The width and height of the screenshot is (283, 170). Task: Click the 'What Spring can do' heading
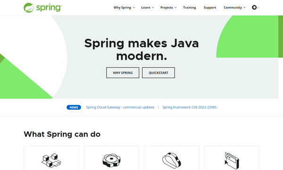(x=62, y=134)
